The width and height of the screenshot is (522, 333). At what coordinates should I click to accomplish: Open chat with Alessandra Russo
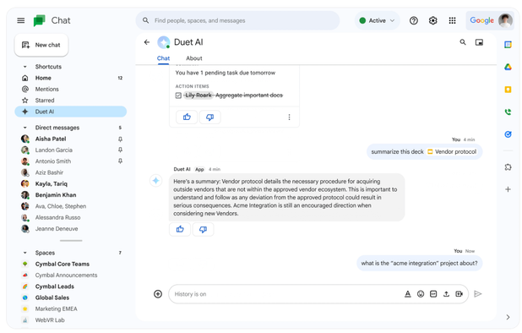[x=71, y=217]
